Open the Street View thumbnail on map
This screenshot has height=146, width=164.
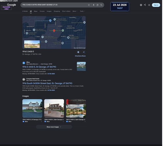(x=32, y=44)
